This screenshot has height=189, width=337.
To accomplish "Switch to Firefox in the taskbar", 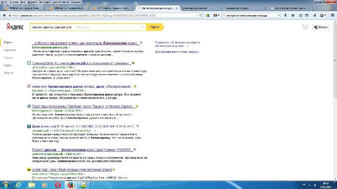I will coord(71,185).
